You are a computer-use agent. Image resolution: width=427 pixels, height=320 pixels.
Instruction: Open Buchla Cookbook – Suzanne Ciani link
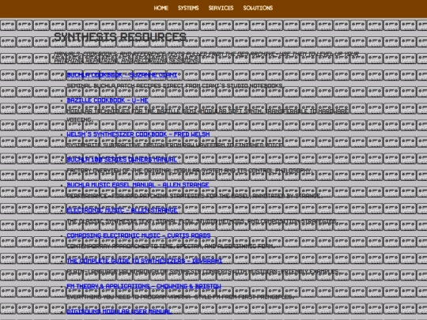(x=122, y=75)
